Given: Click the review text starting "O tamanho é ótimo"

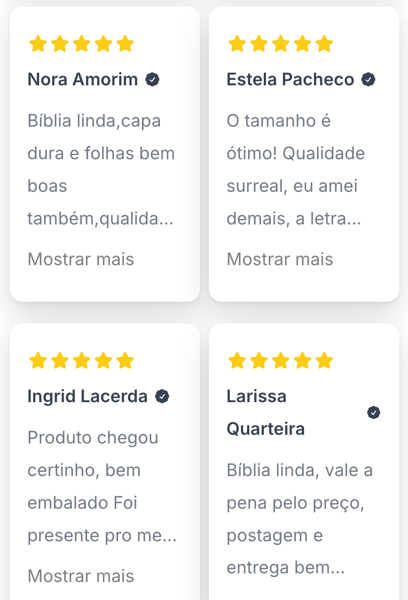Looking at the screenshot, I should click(x=295, y=170).
